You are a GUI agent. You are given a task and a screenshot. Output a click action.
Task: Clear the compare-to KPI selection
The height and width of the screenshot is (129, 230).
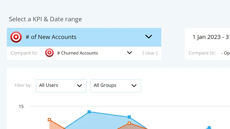(150, 53)
